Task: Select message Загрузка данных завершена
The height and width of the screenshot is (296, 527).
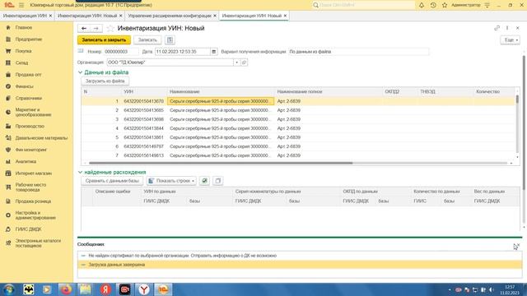Action: click(117, 265)
